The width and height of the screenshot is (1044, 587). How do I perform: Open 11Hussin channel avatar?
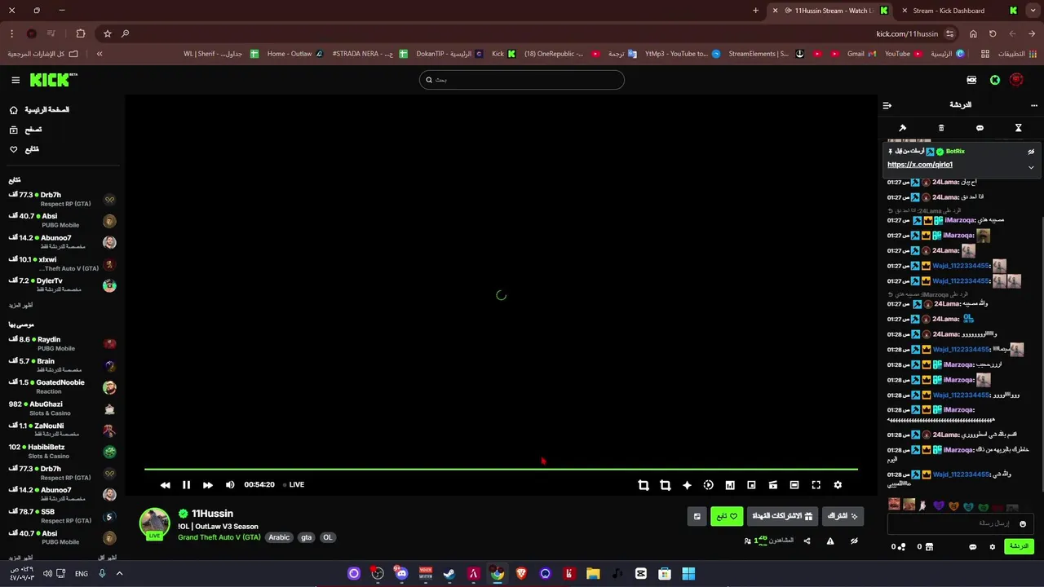click(155, 523)
